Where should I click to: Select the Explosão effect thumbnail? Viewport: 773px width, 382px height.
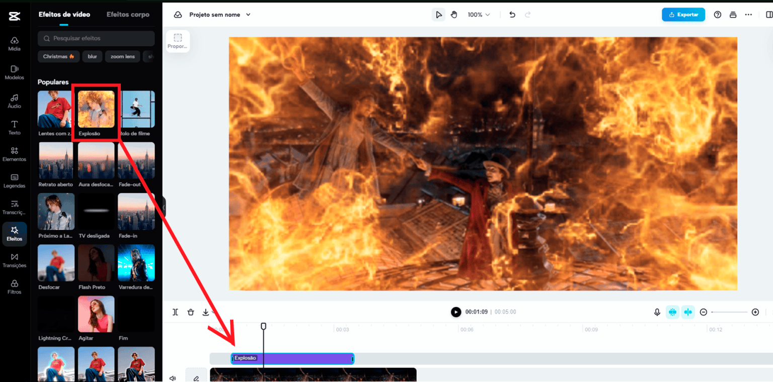[x=96, y=110]
